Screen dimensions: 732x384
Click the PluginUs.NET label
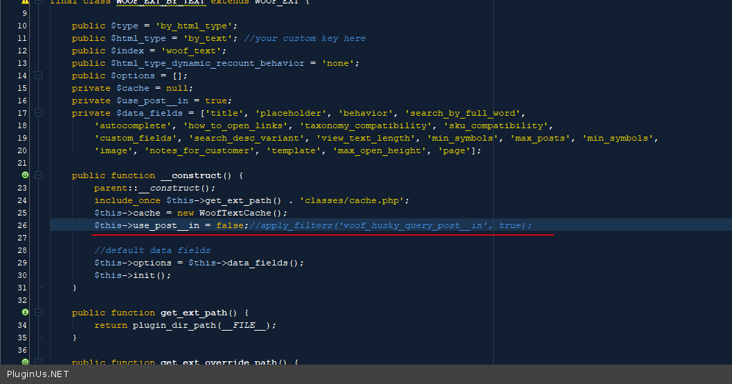click(x=37, y=374)
